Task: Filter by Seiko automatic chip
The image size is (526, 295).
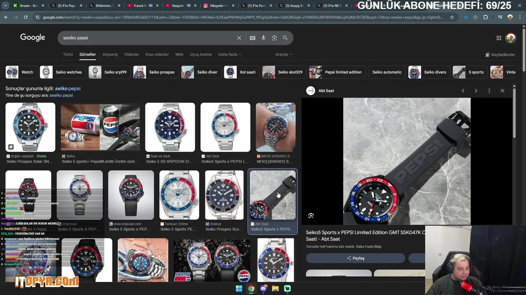Action: click(x=387, y=72)
